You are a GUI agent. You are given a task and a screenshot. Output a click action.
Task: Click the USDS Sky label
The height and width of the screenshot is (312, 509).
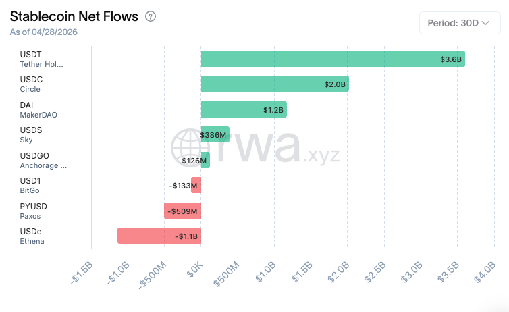coord(32,134)
